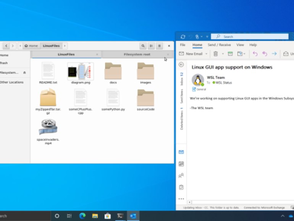Switch to the Filesystem root tab
Screen dimensions: 294x221
137,54
